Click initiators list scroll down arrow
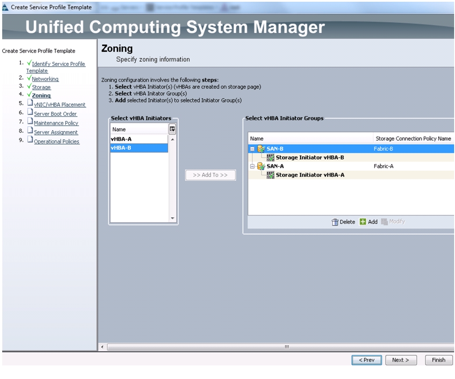 [172, 218]
